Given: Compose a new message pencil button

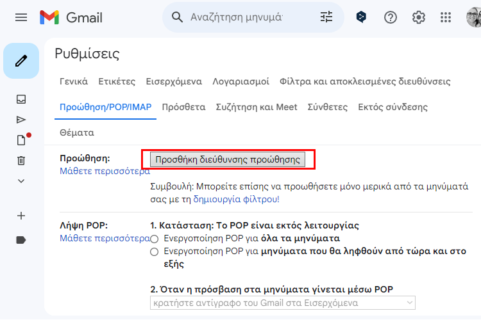Looking at the screenshot, I should point(21,61).
